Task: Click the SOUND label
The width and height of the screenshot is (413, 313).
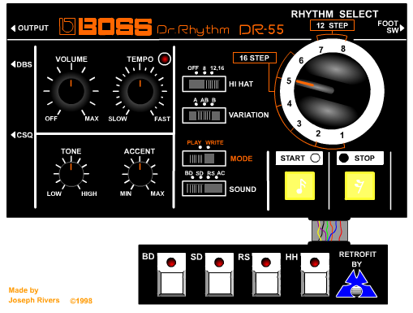Action: point(243,189)
